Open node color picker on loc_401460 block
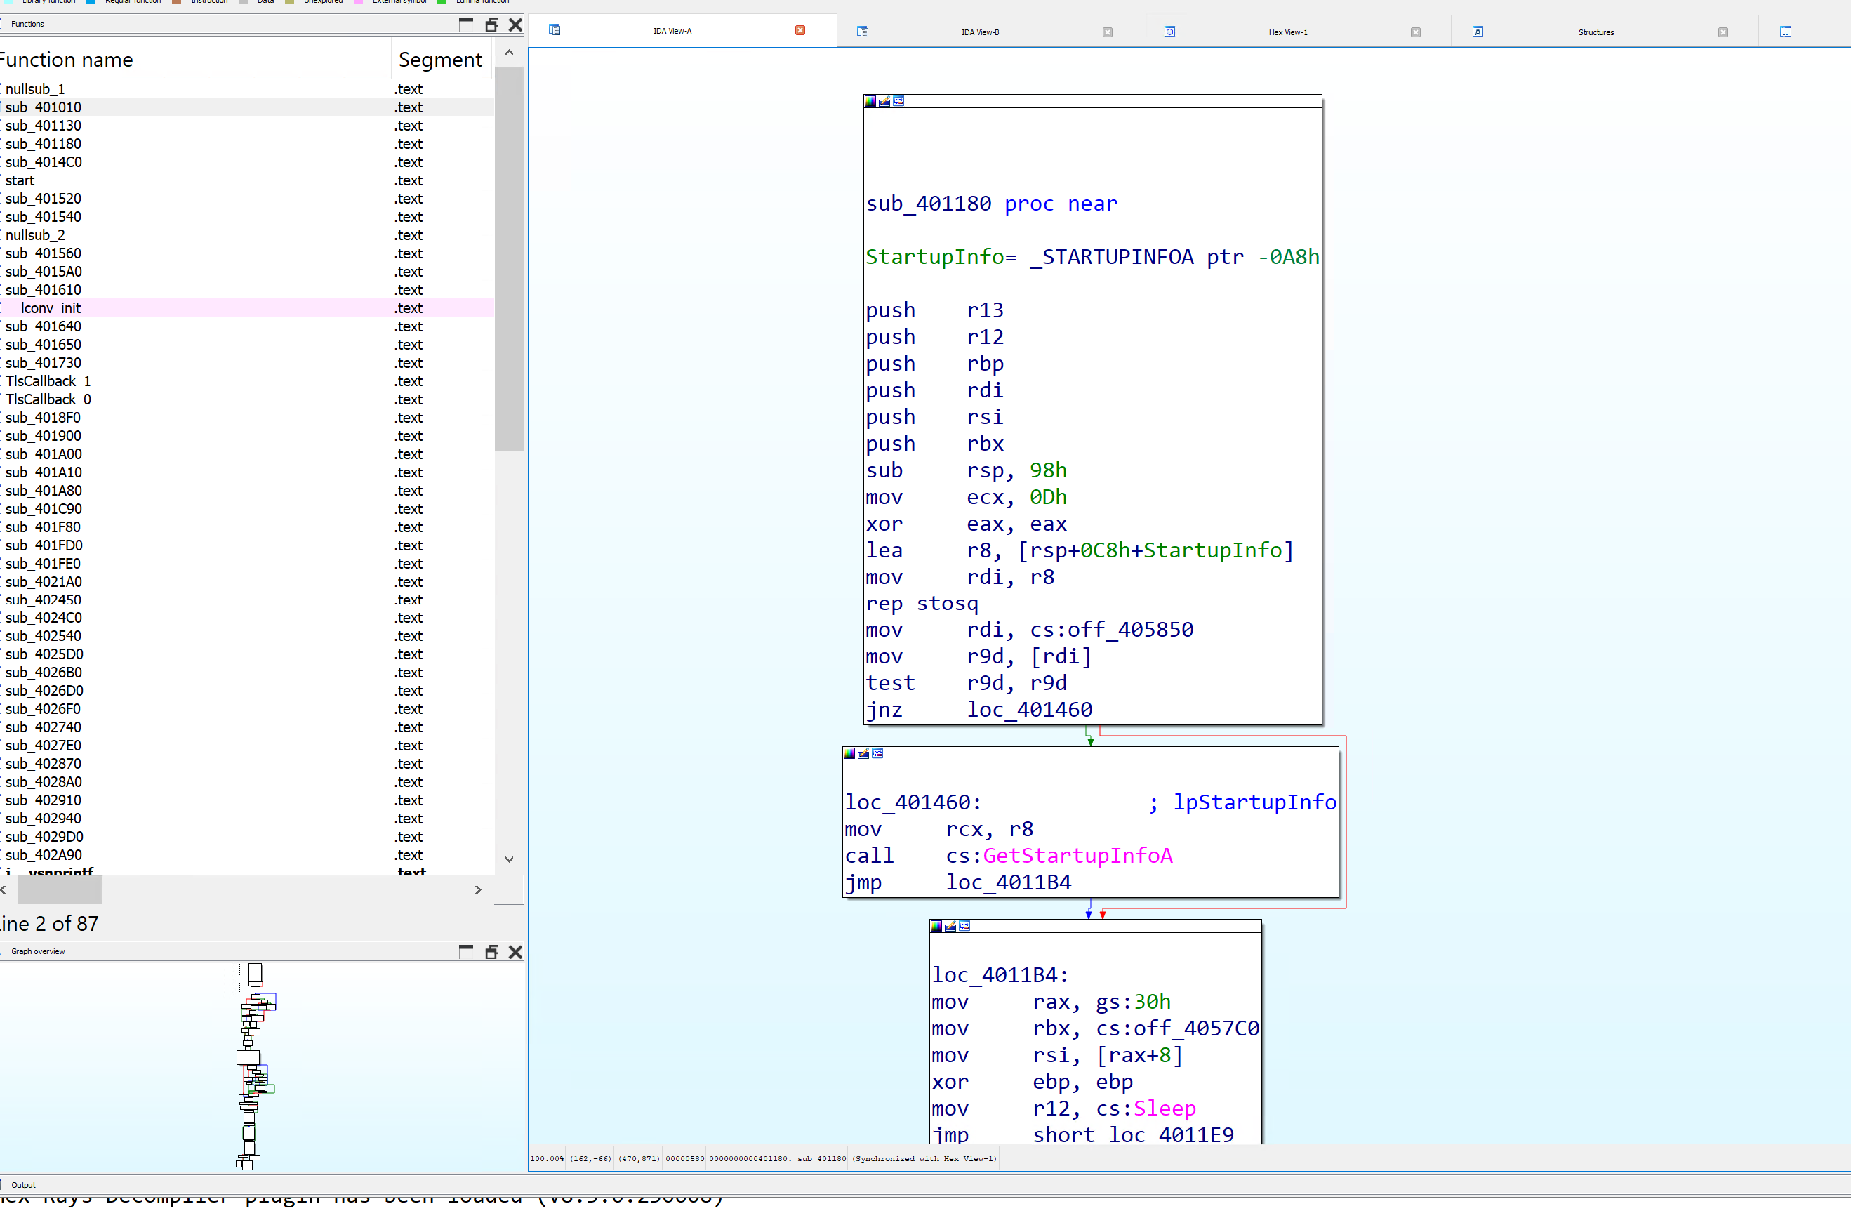Viewport: 1851px width, 1211px height. click(x=849, y=753)
